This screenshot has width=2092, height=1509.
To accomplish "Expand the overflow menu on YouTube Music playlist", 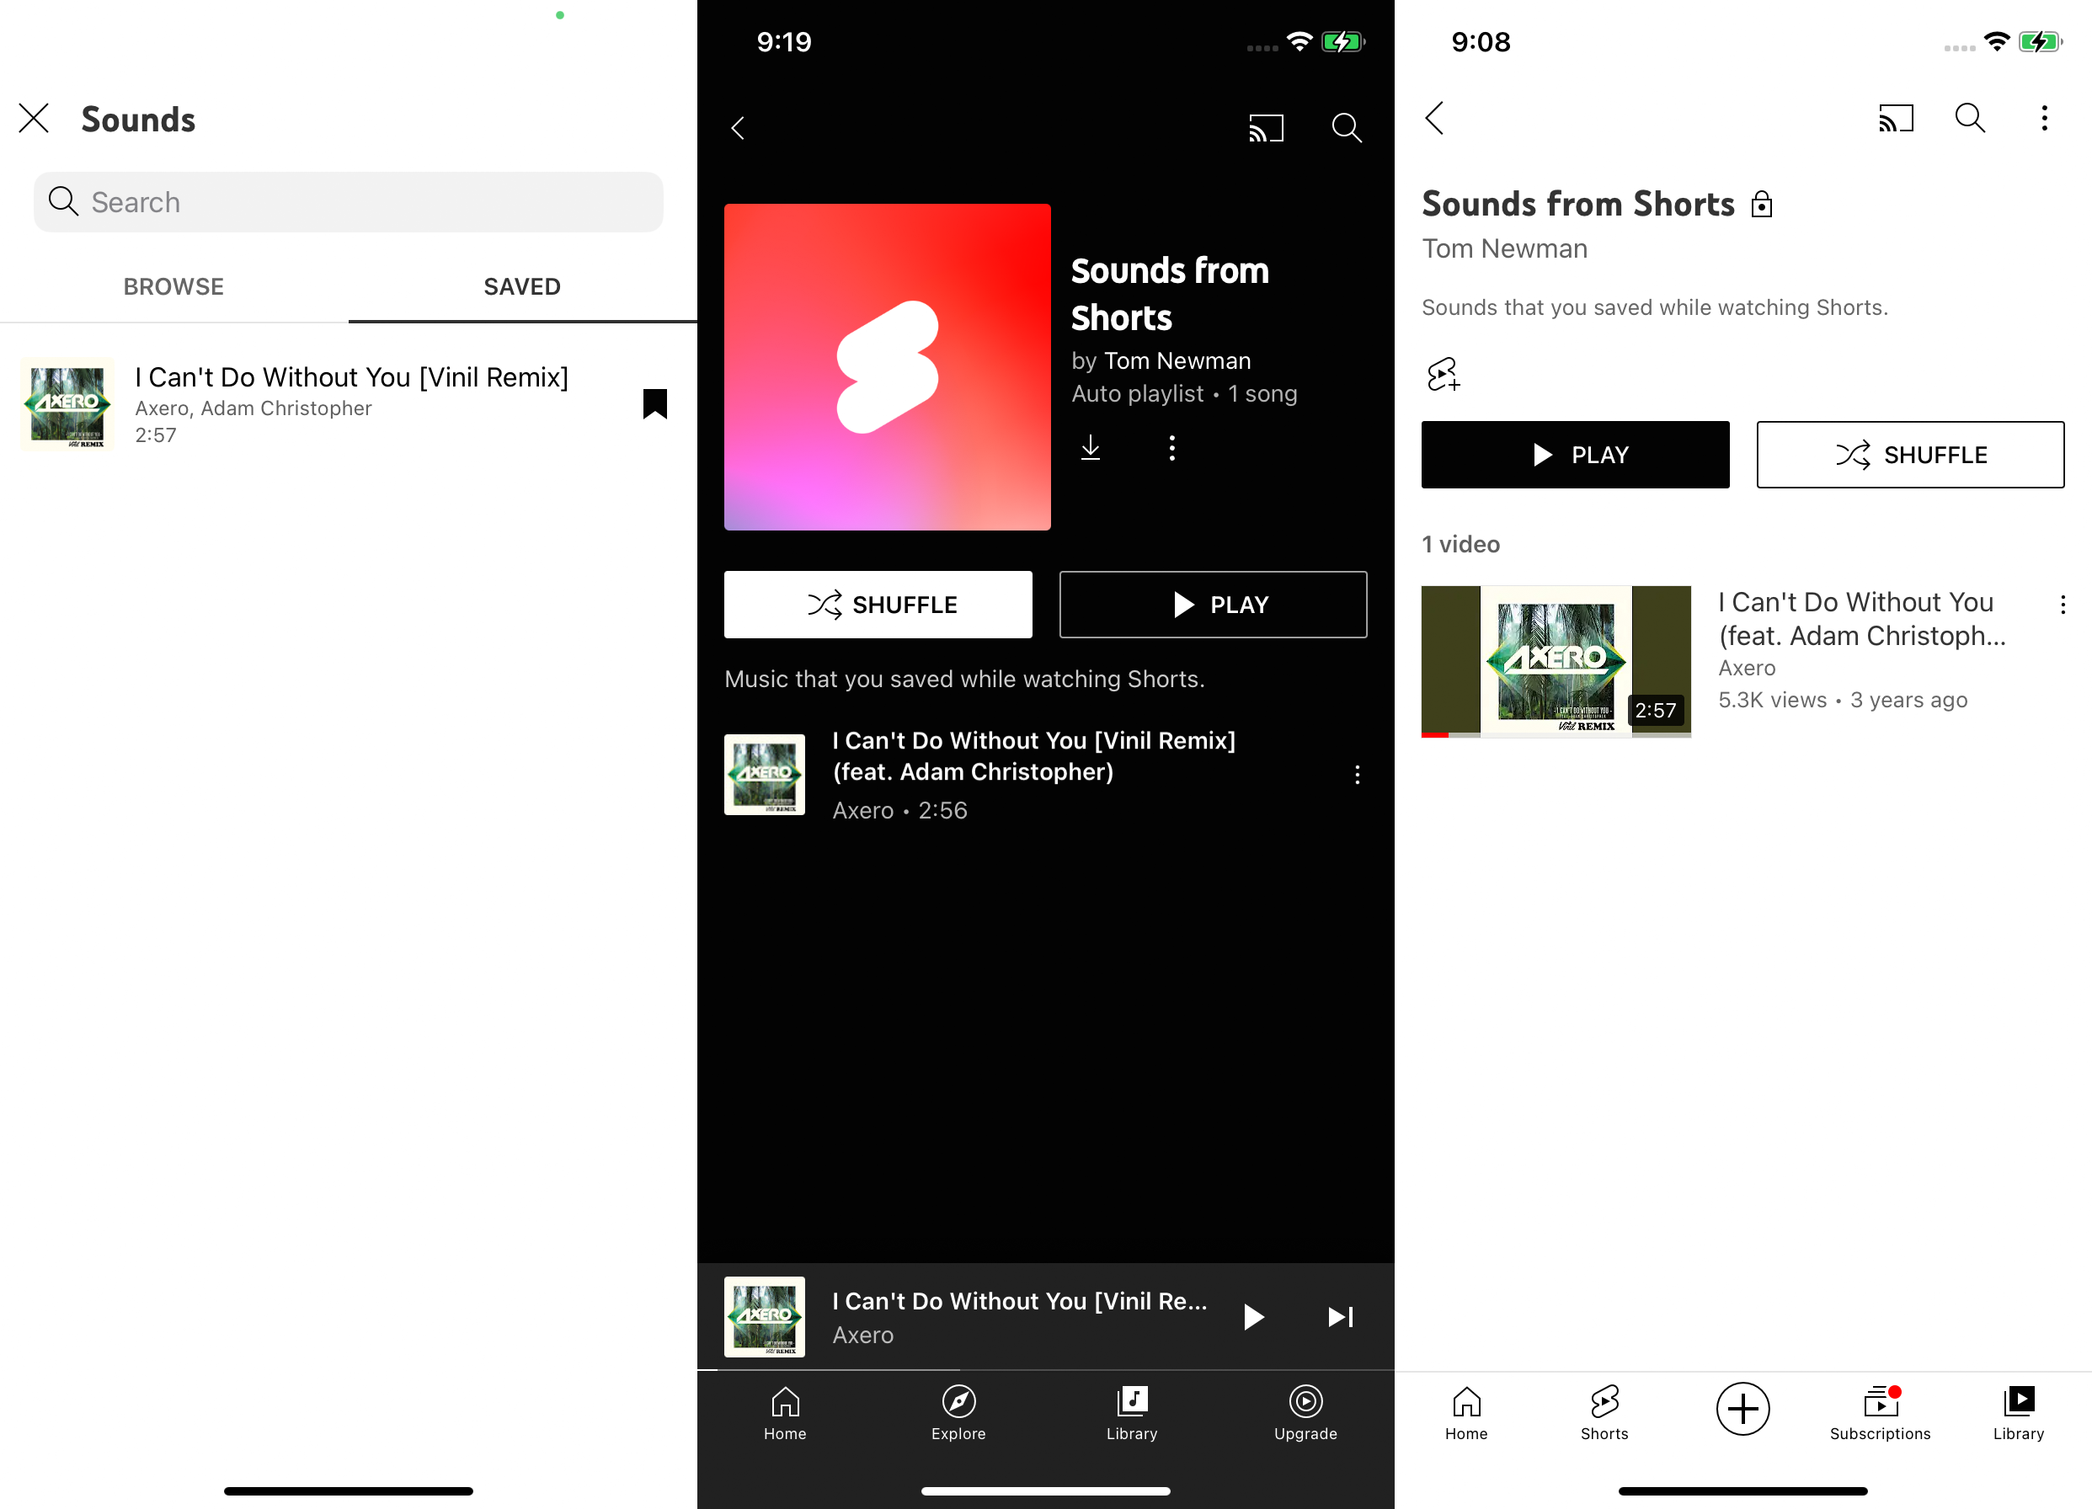I will click(1172, 448).
